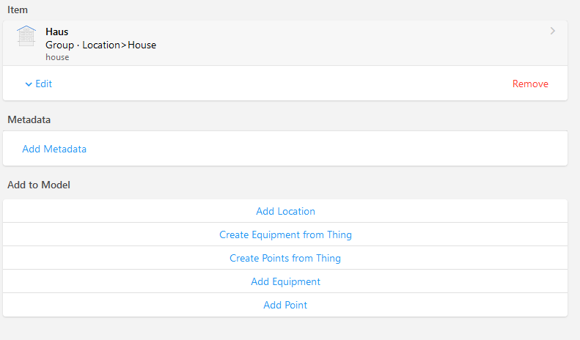Click the Item section heading
This screenshot has width=580, height=340.
18,9
